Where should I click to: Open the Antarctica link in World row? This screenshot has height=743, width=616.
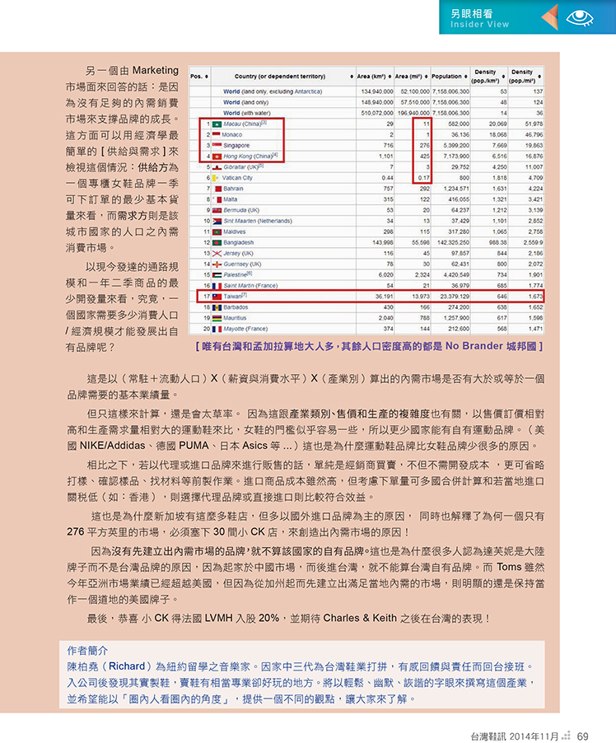[x=307, y=91]
